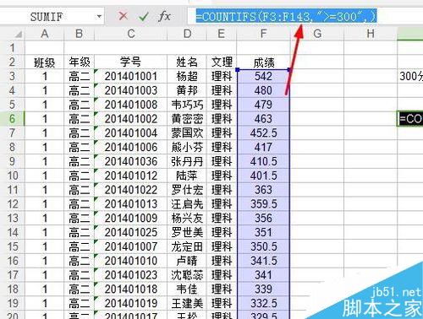Select score cell 350.5
This screenshot has width=423, height=319.
click(x=263, y=246)
